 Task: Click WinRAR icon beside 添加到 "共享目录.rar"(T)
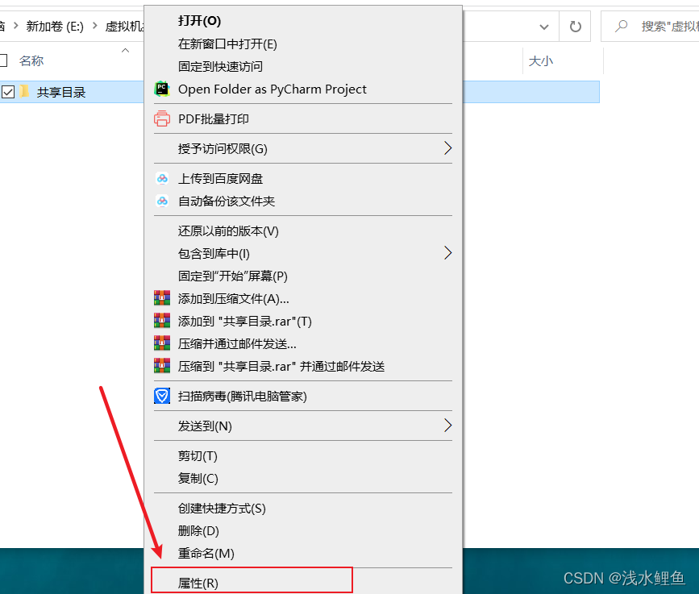tap(162, 321)
